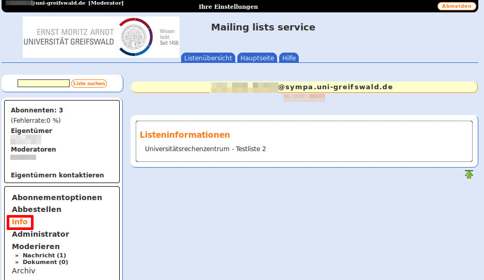Open the Listenübersicht tab
The image size is (484, 280).
tap(208, 58)
